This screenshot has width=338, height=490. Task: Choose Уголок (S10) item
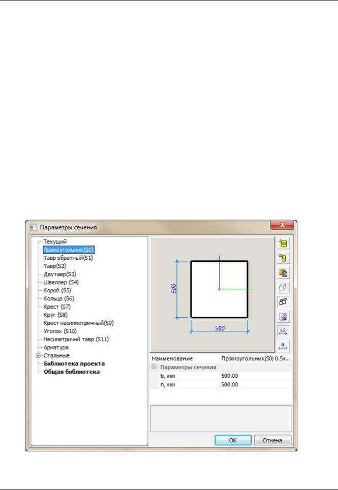coord(60,331)
